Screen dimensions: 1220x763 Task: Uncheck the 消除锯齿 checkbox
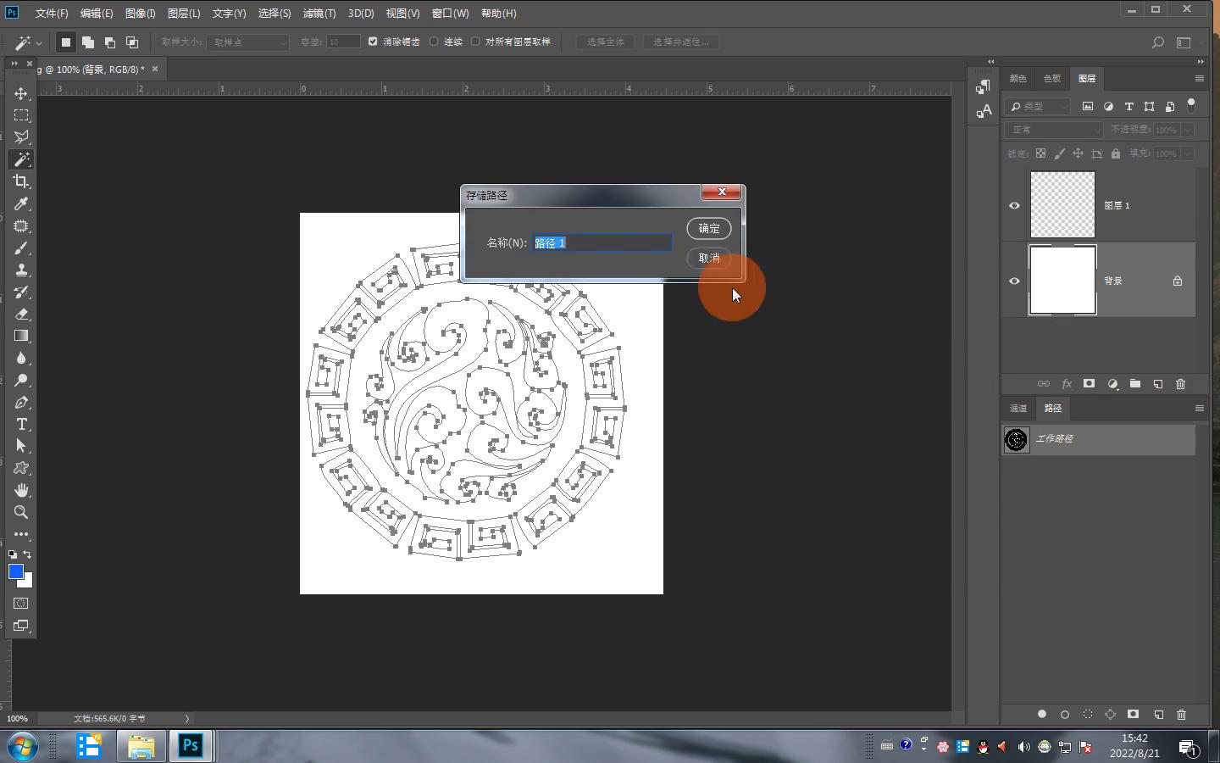click(x=373, y=42)
